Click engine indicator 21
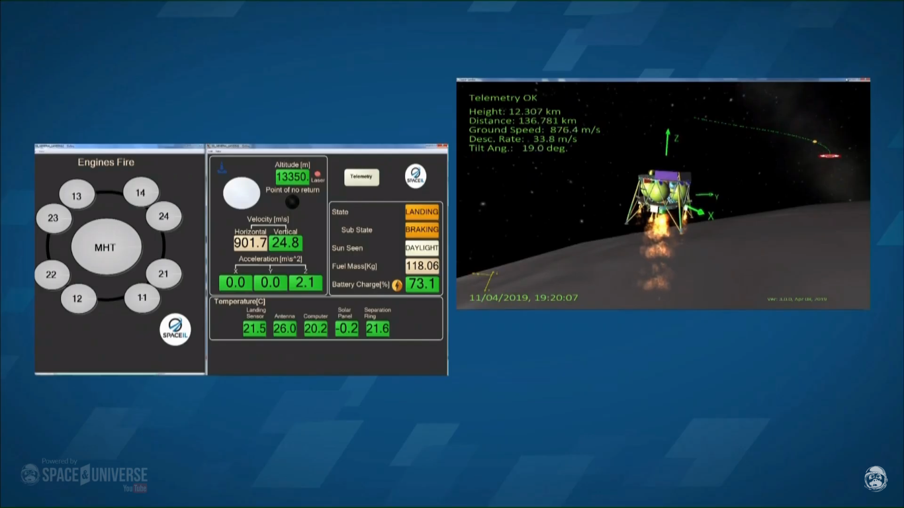Image resolution: width=904 pixels, height=508 pixels. [x=163, y=273]
